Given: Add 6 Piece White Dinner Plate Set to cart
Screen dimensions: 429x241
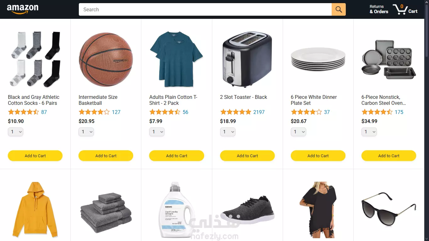Looking at the screenshot, I should tap(318, 156).
